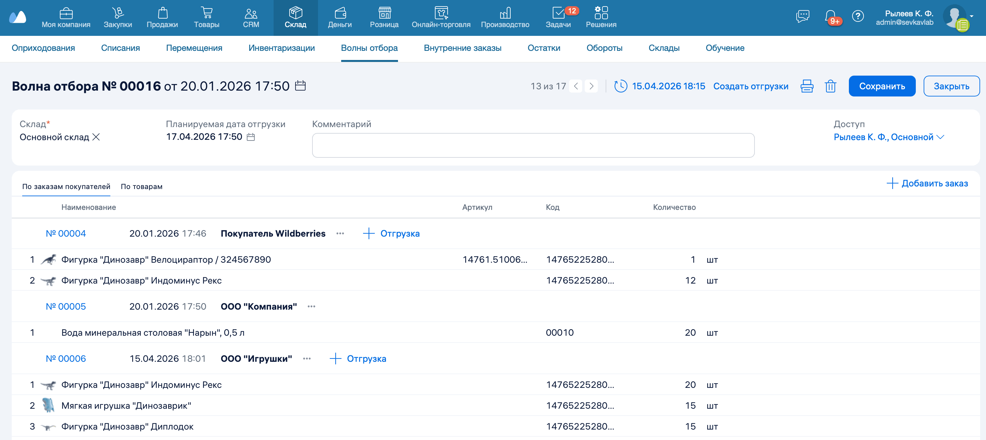This screenshot has height=440, width=986.
Task: Pick the planned shipment date calendar
Action: click(251, 137)
